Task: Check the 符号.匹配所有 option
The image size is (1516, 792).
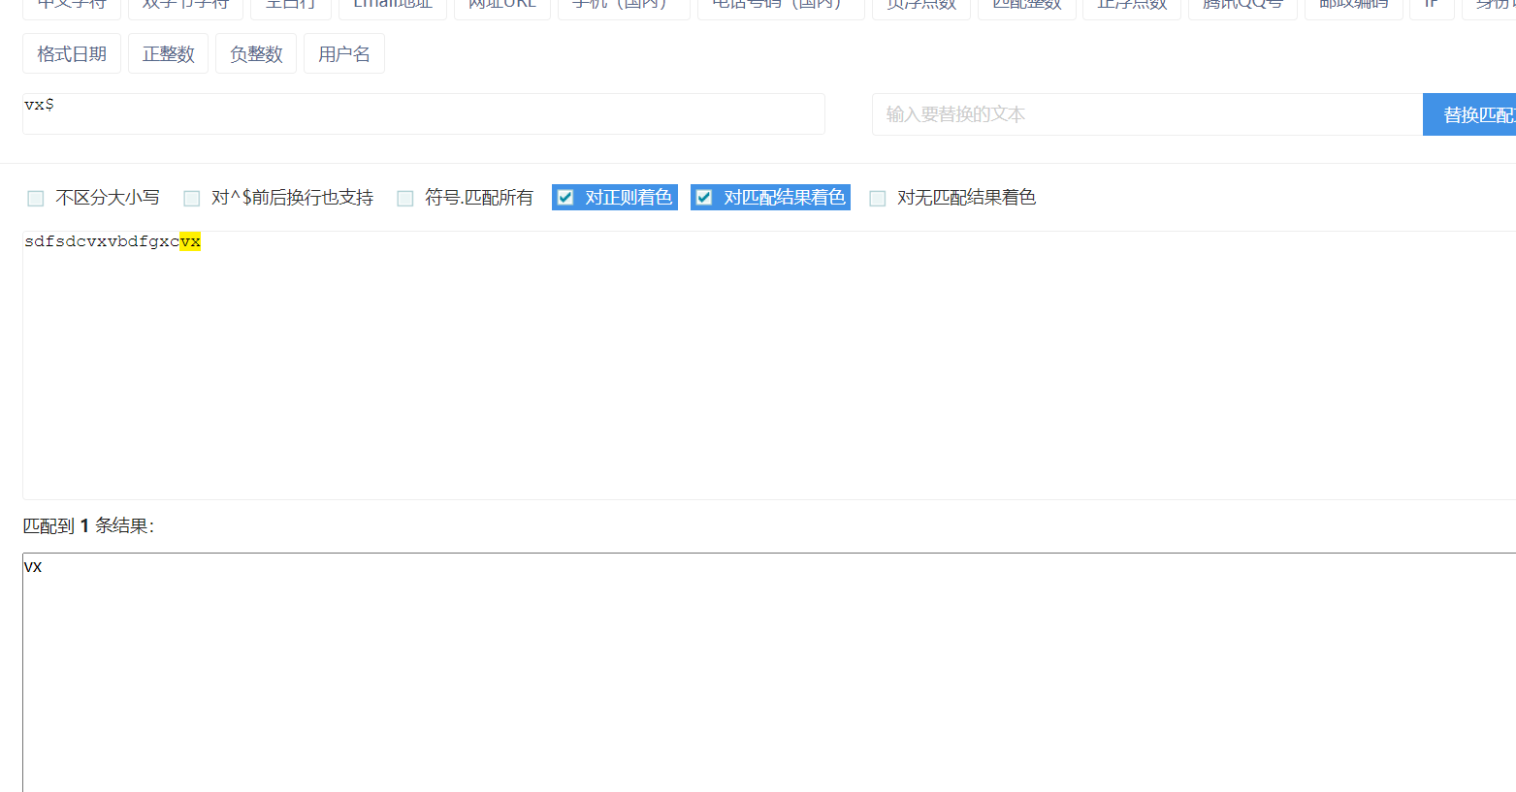Action: click(405, 198)
